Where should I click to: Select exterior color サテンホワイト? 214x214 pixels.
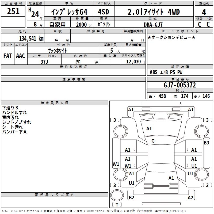(x=58, y=51)
